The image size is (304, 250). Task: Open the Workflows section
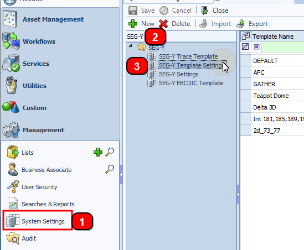pos(39,41)
